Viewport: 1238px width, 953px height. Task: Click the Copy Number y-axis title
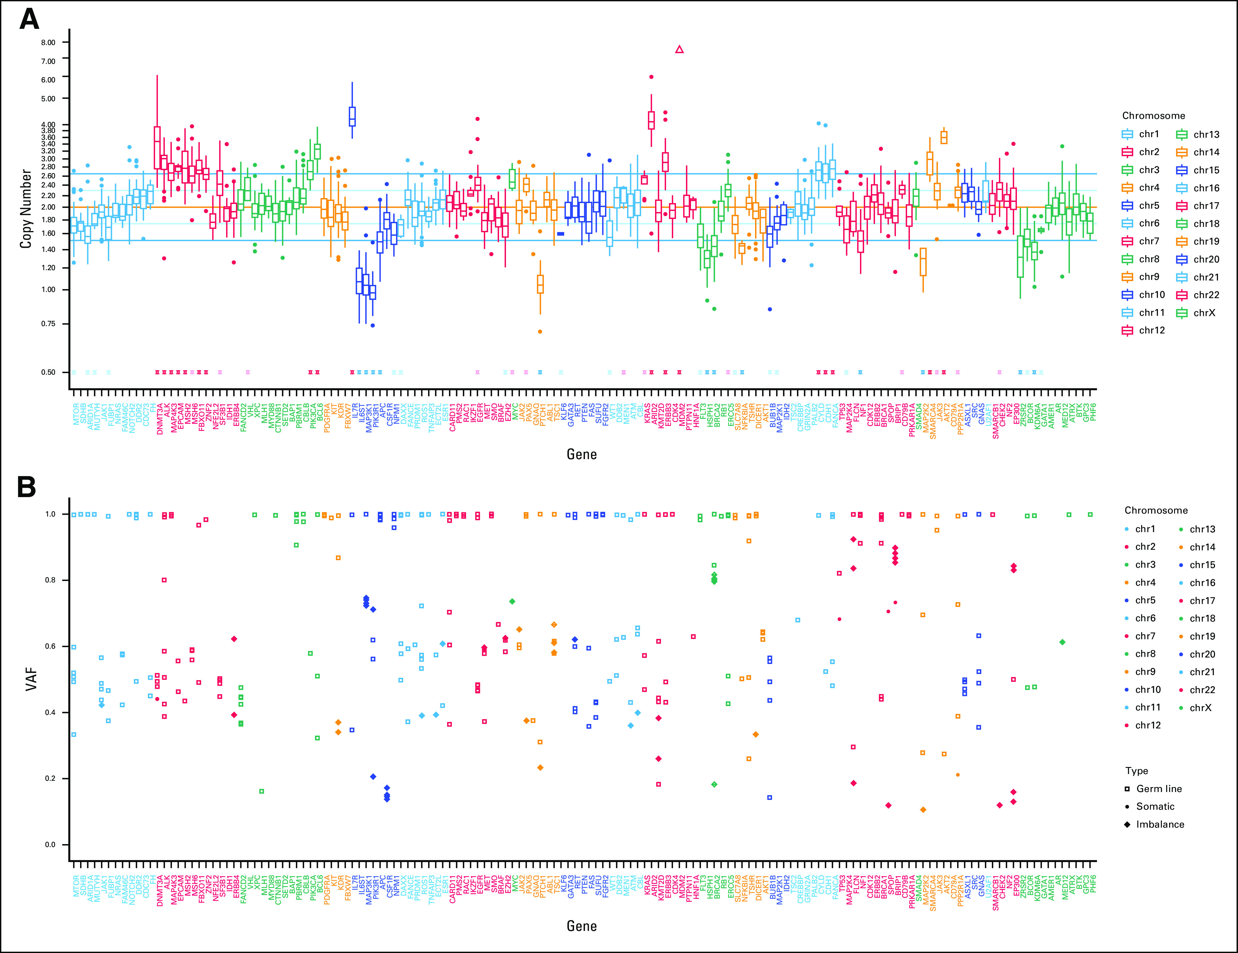tap(26, 208)
